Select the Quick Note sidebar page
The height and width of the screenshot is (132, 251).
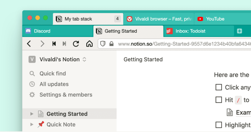click(x=69, y=124)
